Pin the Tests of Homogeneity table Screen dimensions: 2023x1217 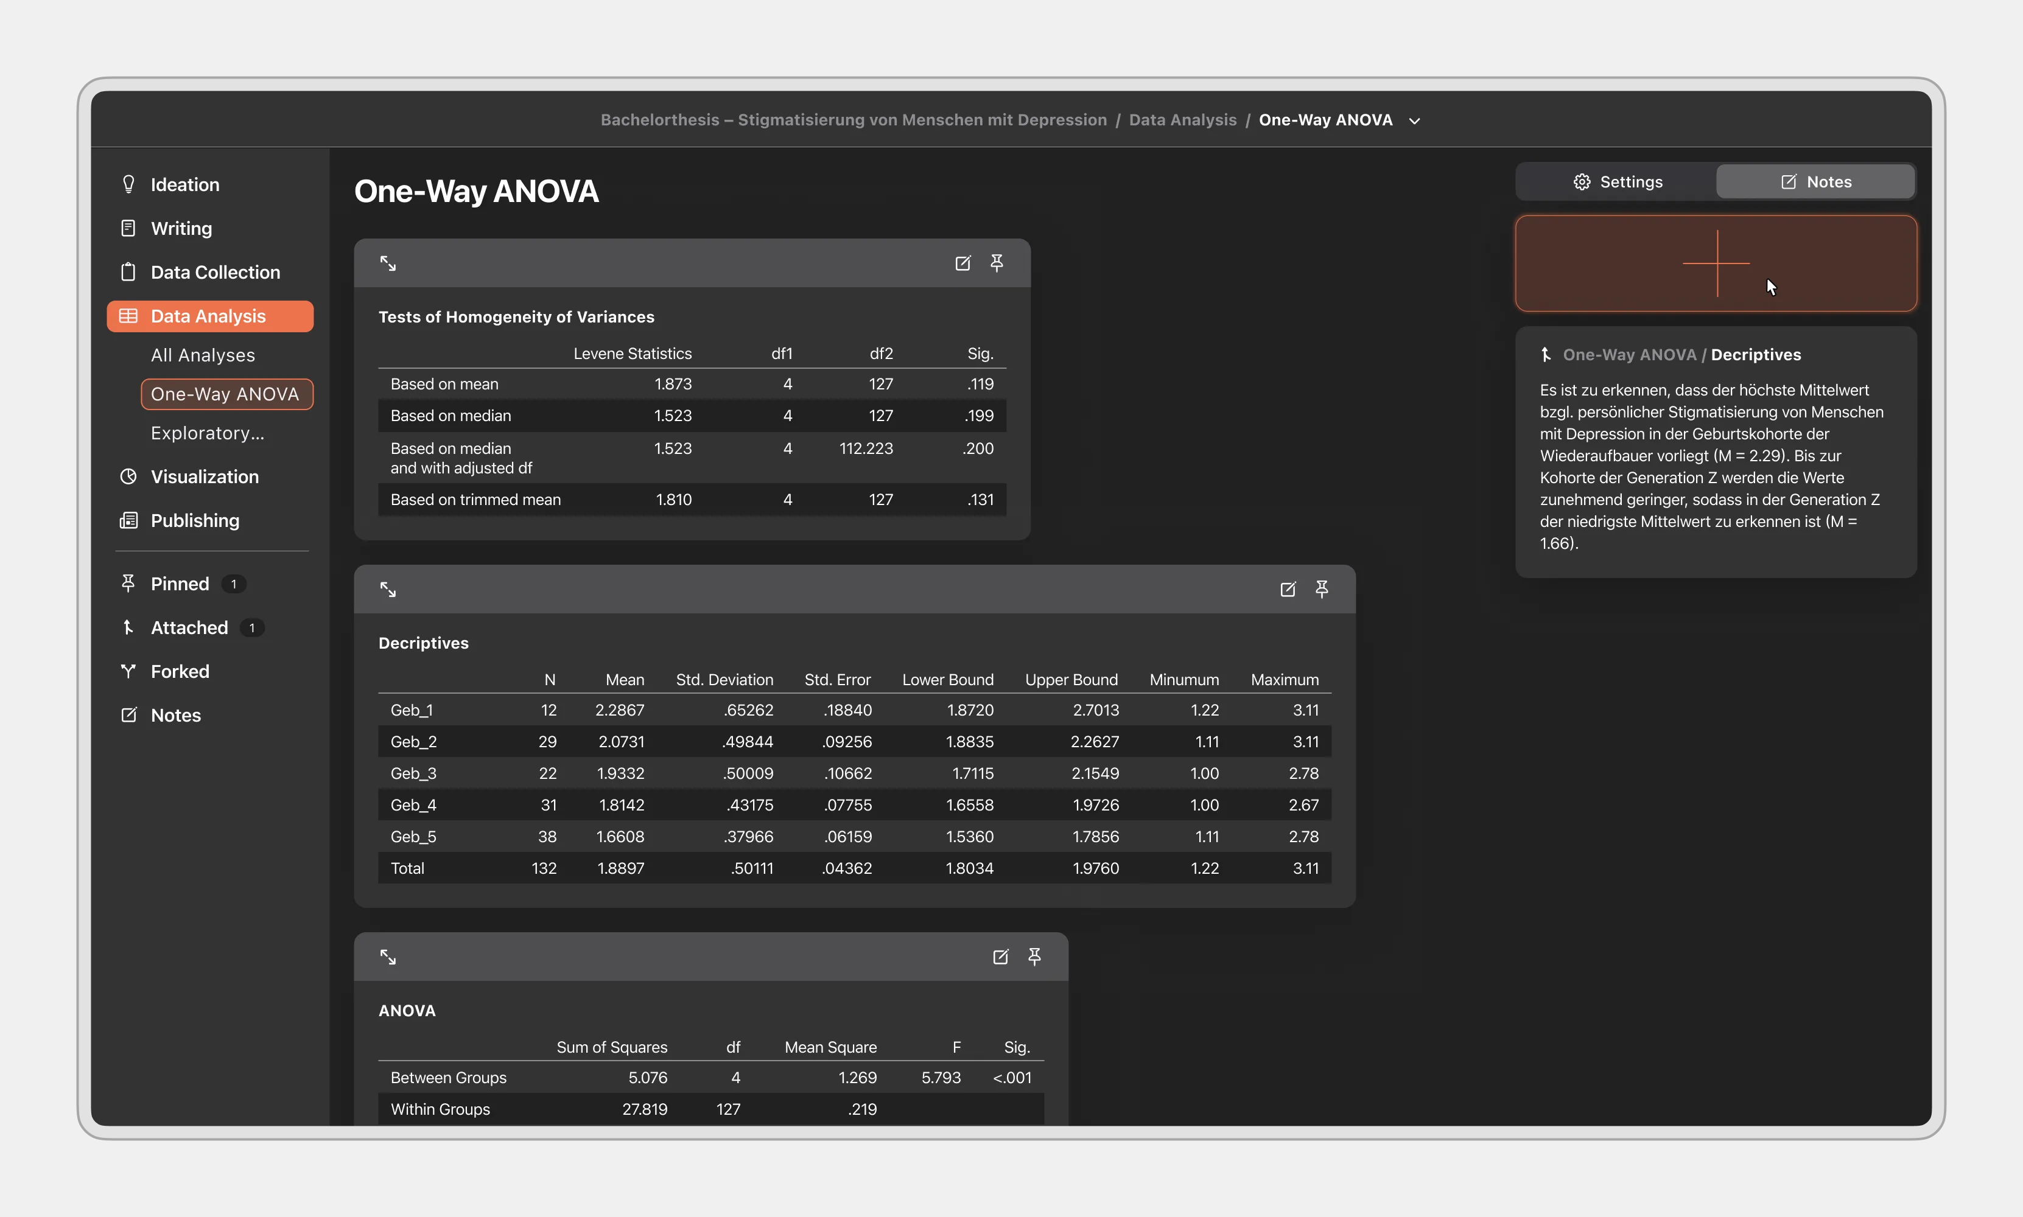click(x=997, y=262)
